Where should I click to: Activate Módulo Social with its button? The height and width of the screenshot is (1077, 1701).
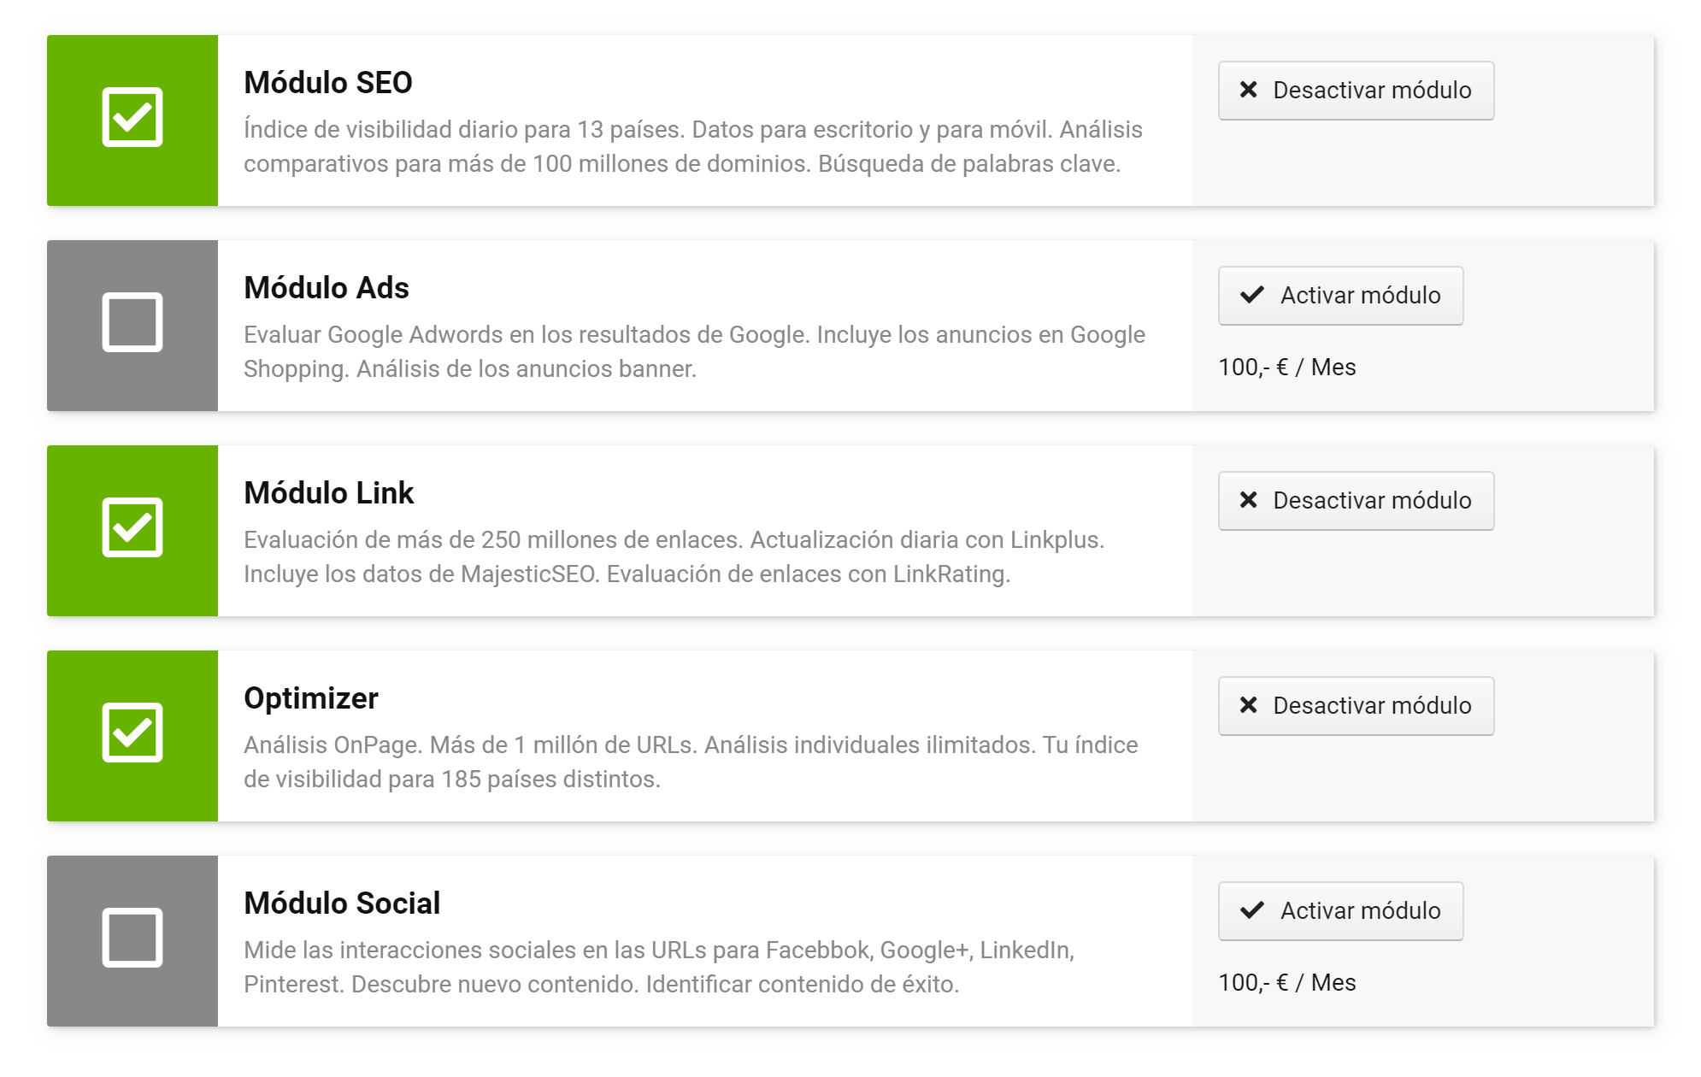coord(1340,911)
